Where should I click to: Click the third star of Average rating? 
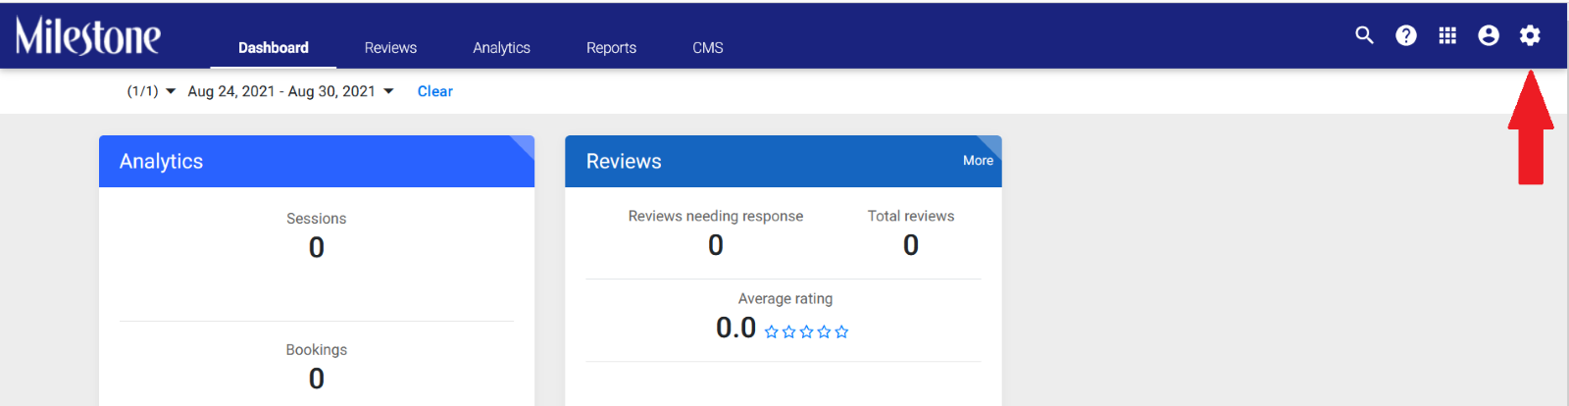tap(806, 331)
